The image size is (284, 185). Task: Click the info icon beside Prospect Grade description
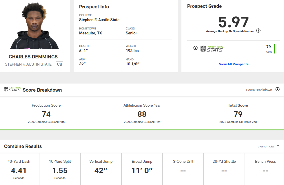tap(258, 31)
